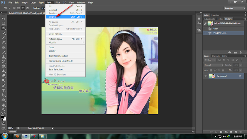Image resolution: width=247 pixels, height=139 pixels.
Task: Toggle history brush source for Polygonal Lasso
Action: point(205,33)
